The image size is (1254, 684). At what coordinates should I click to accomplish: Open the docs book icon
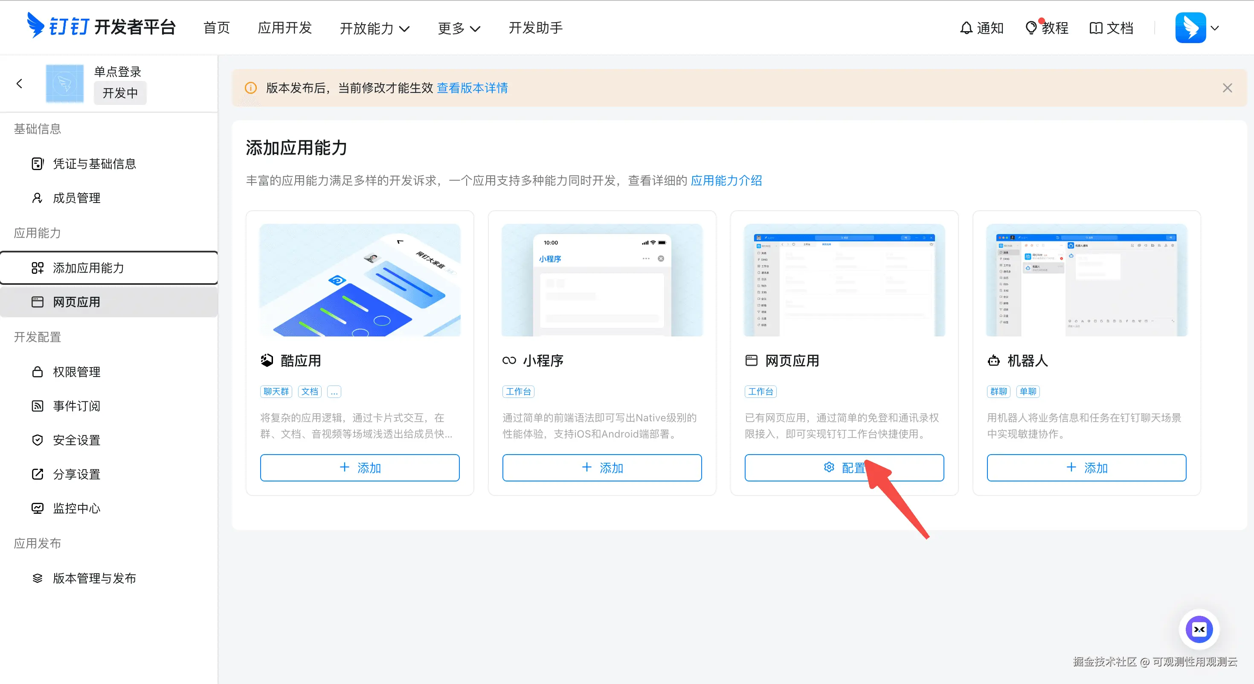tap(1095, 28)
